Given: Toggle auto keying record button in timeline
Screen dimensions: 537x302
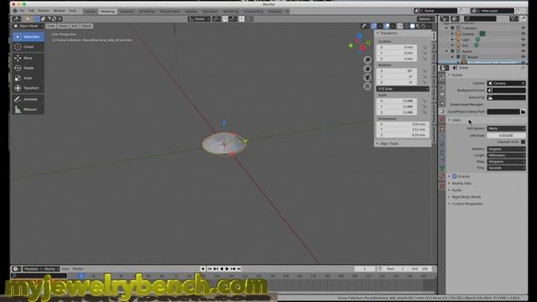Looking at the screenshot, I should [203, 268].
